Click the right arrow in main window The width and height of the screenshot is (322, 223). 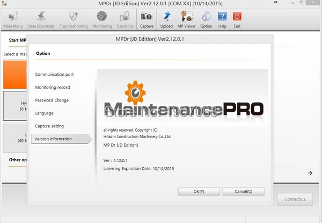pos(310,173)
